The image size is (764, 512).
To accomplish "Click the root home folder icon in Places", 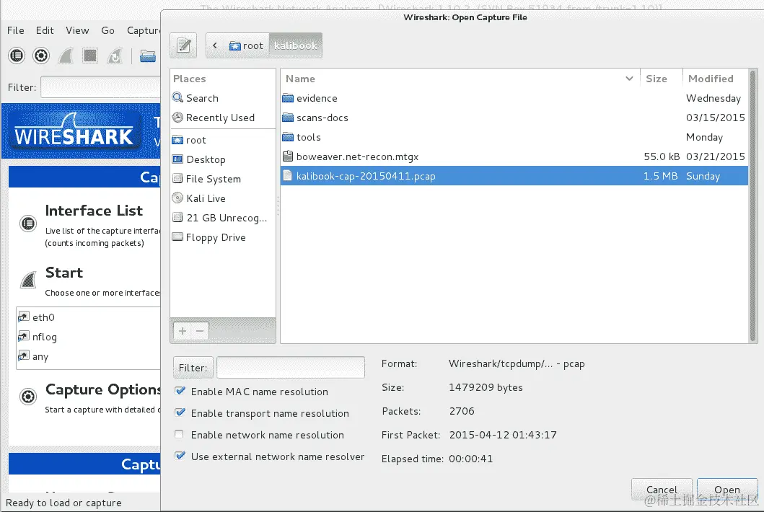I will pyautogui.click(x=178, y=141).
